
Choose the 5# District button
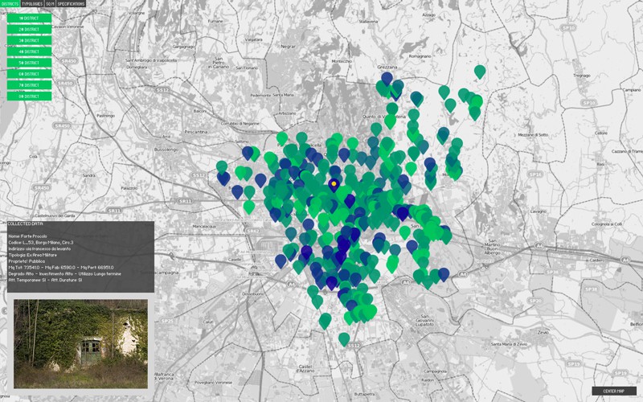coord(29,63)
